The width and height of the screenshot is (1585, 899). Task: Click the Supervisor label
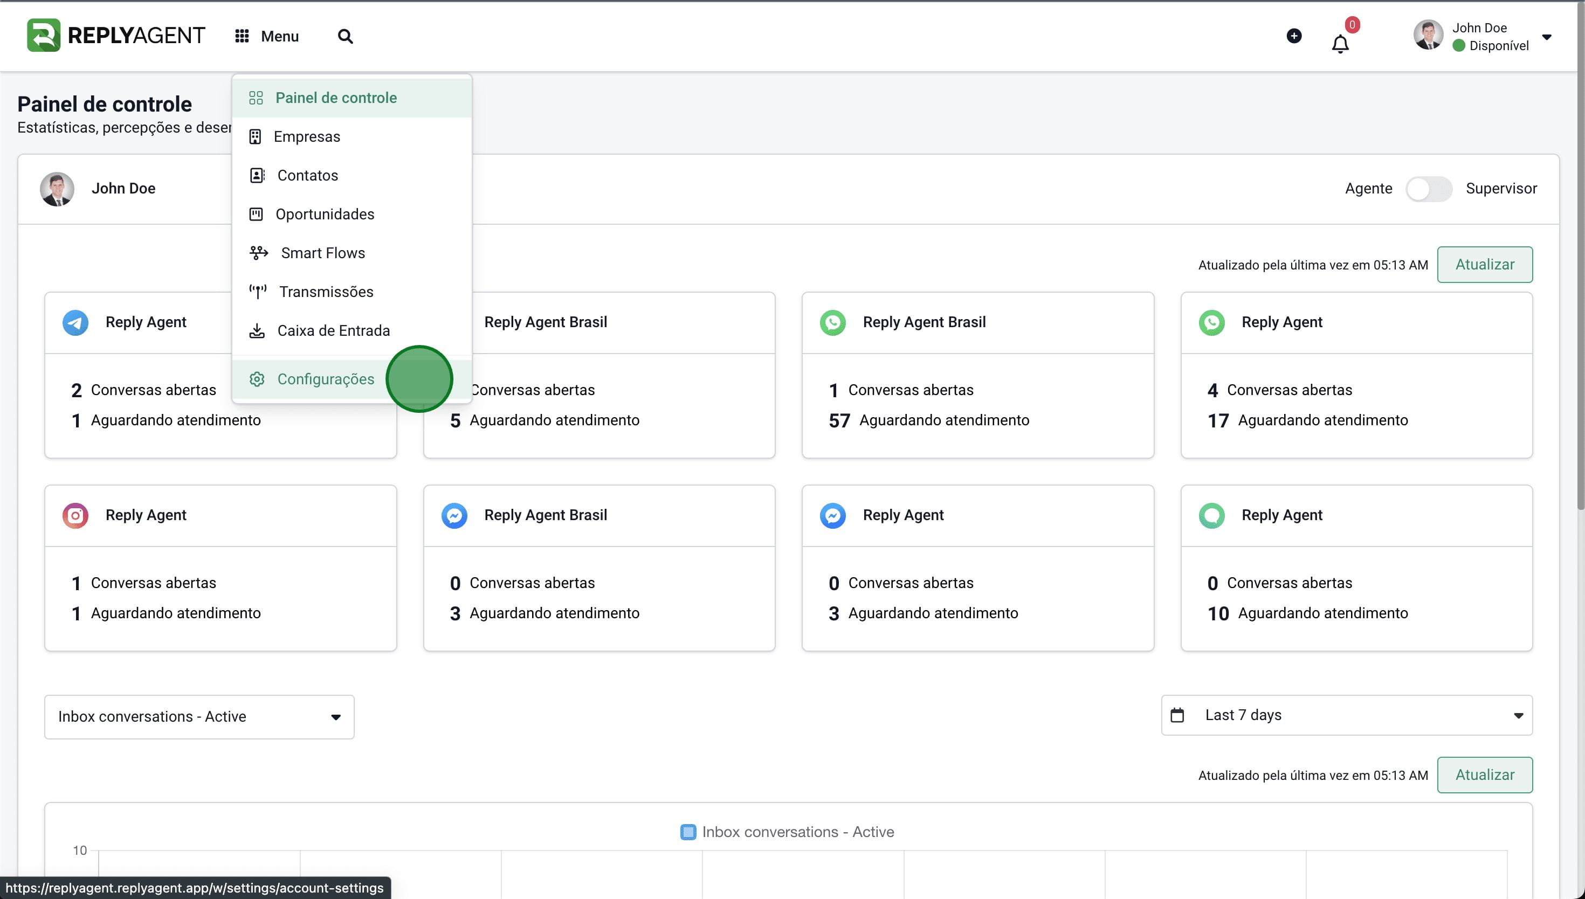1501,188
